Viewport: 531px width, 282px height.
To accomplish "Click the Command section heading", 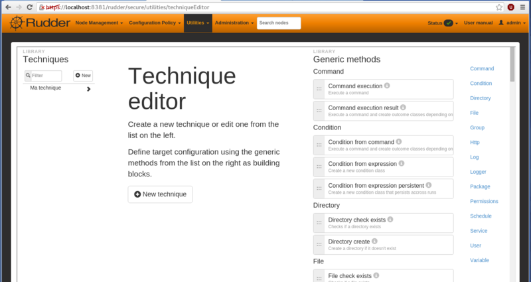I will click(x=328, y=72).
